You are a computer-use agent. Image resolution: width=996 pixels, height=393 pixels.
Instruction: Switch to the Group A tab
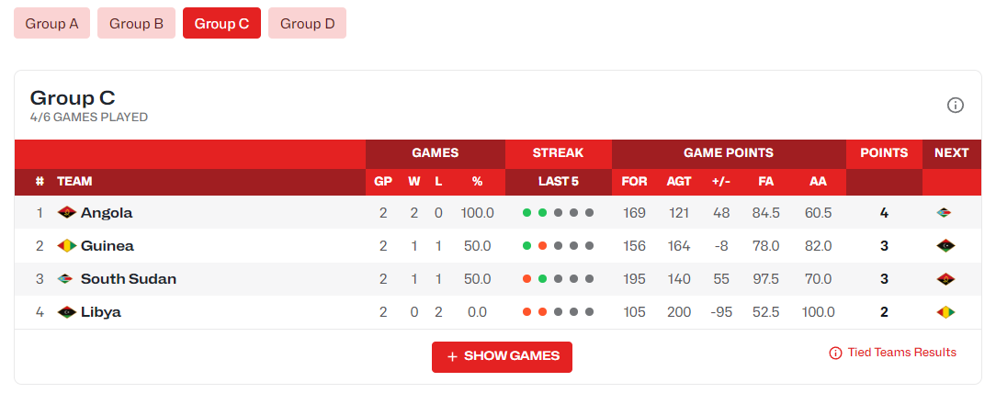pyautogui.click(x=51, y=24)
